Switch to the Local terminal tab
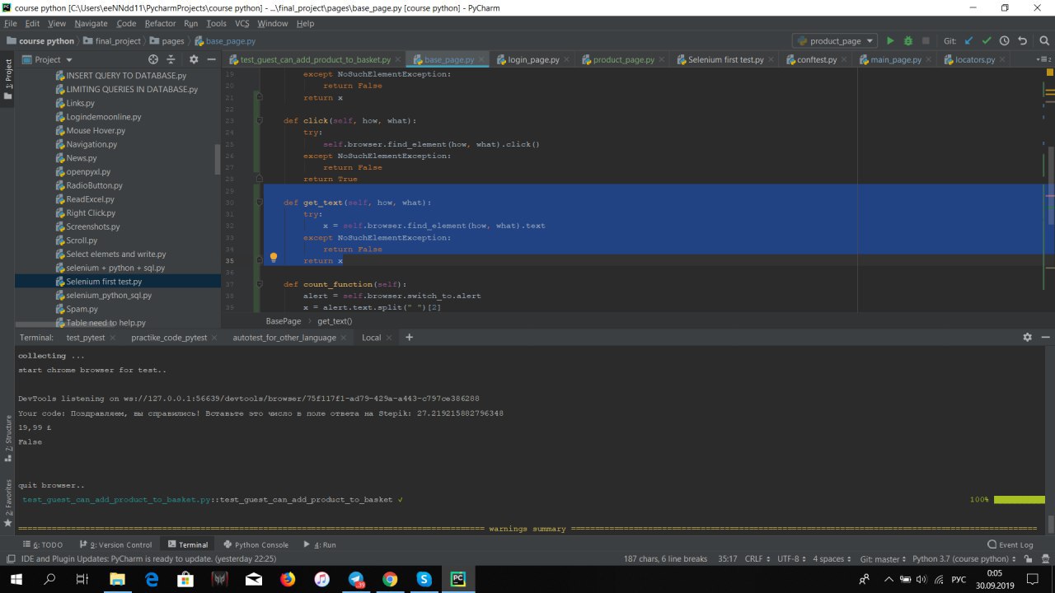 click(371, 337)
